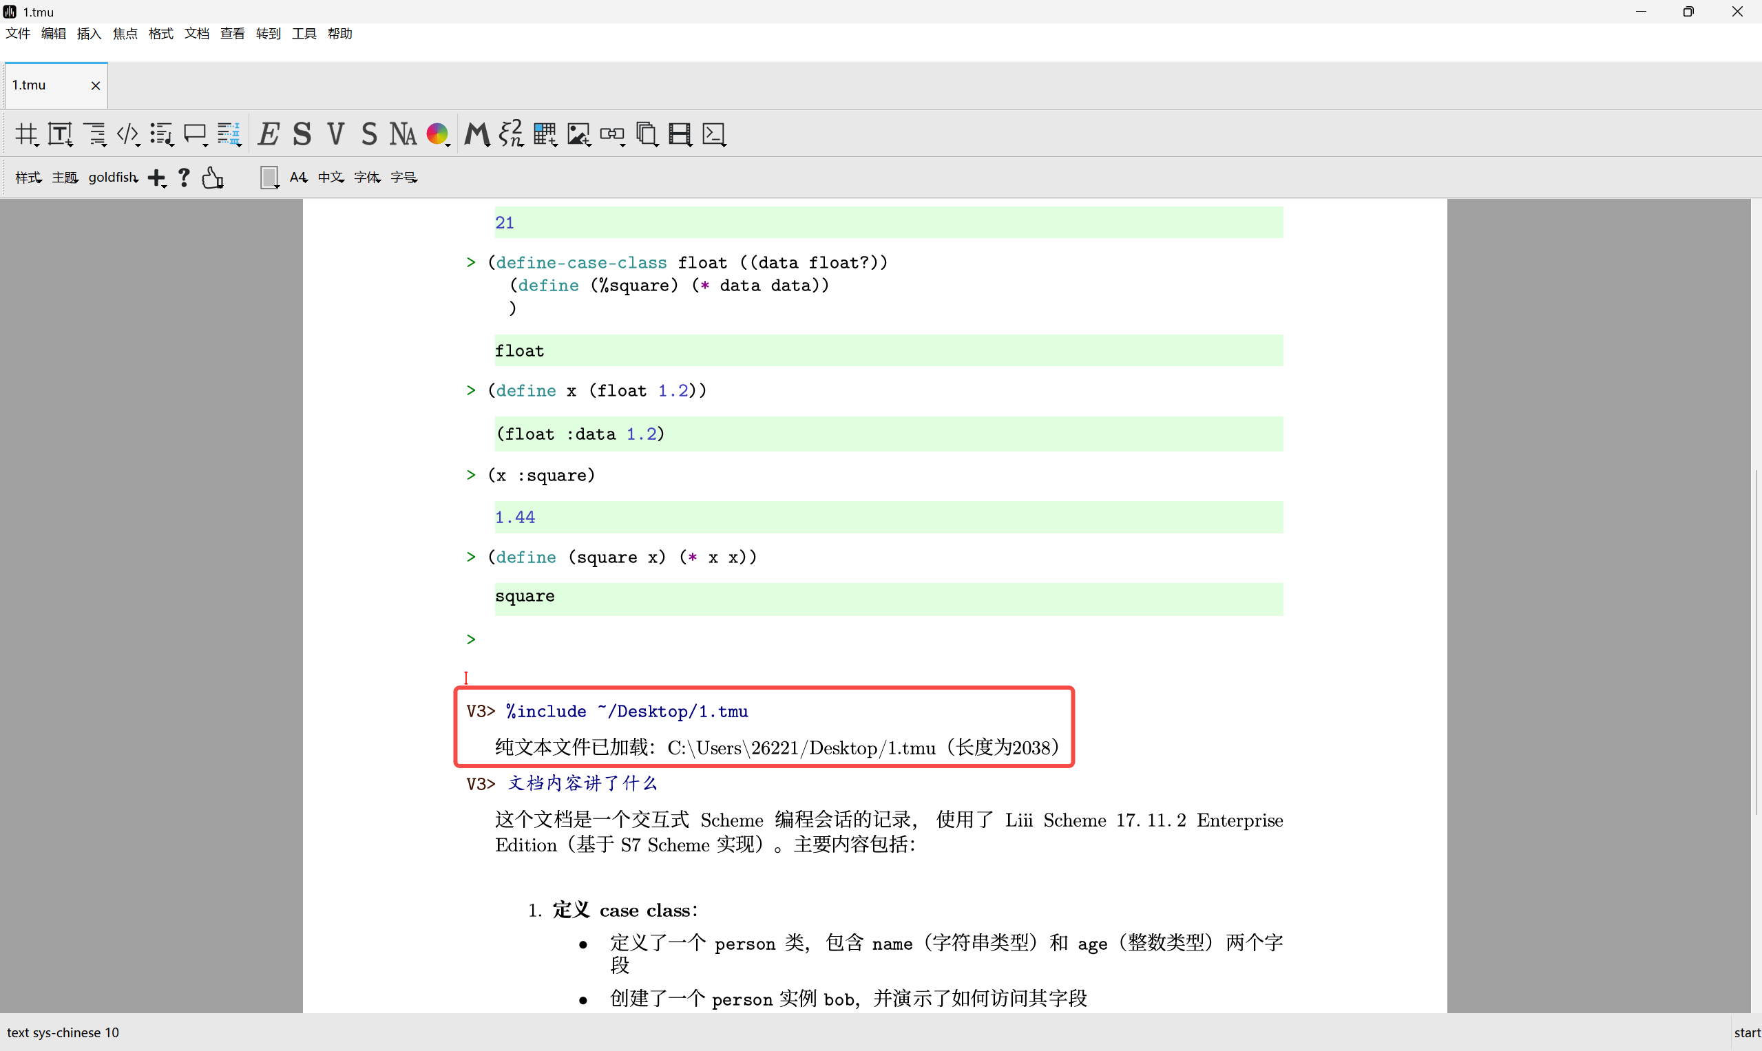Open the session terminal icon

point(713,134)
